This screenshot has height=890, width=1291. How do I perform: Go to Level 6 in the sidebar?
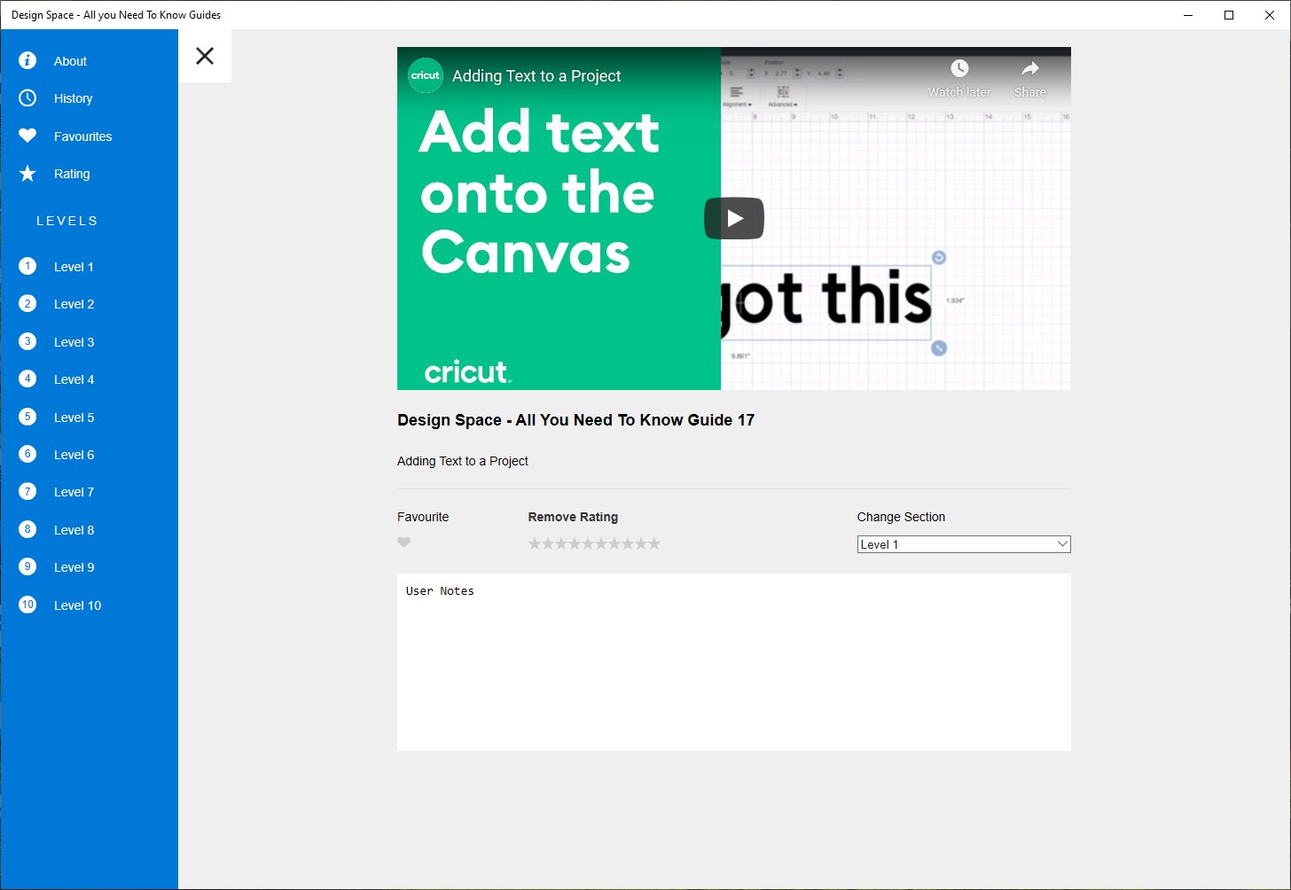point(74,455)
